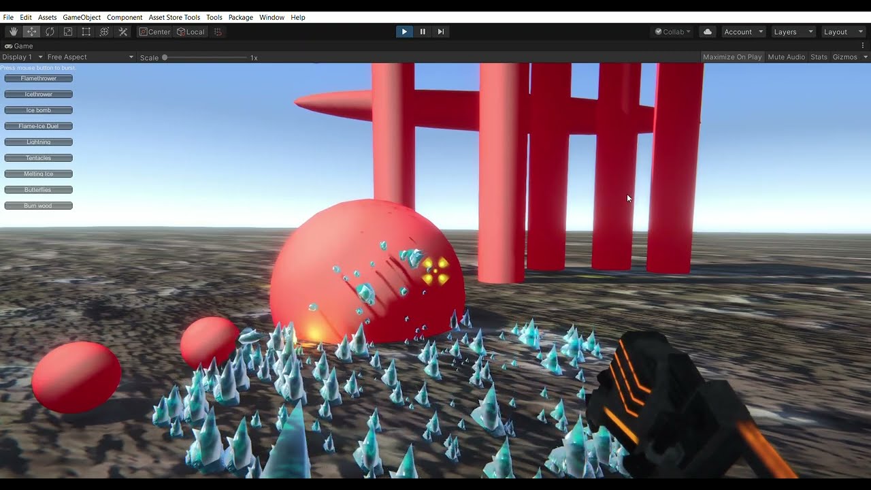Click the Burn wood button
The width and height of the screenshot is (871, 490).
39,206
